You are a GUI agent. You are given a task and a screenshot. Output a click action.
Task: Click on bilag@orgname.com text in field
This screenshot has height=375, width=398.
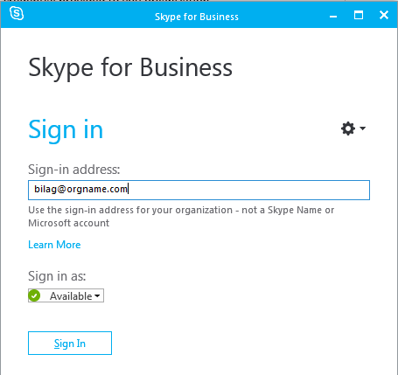[80, 189]
